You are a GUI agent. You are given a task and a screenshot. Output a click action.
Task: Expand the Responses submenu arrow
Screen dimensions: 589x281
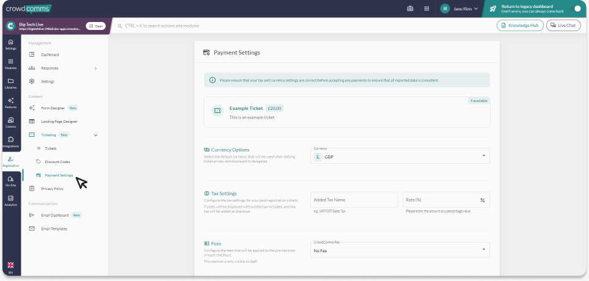click(x=95, y=68)
